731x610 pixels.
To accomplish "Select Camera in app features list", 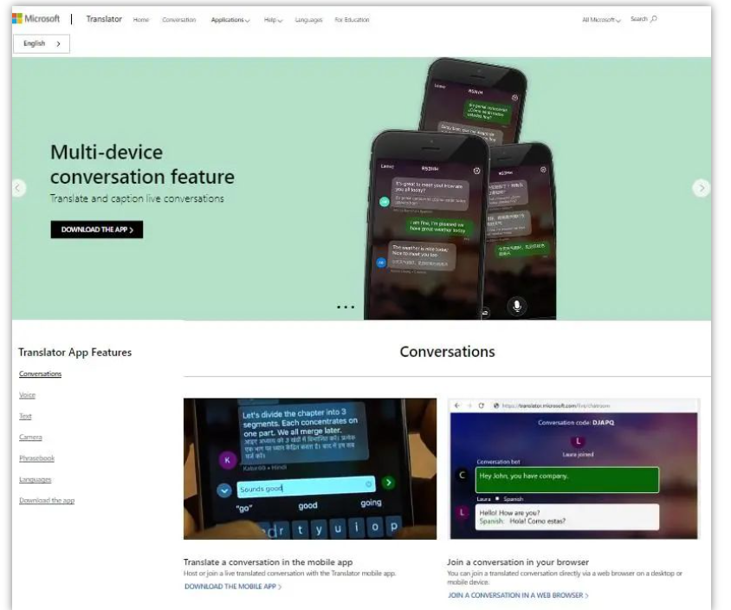I will [x=30, y=437].
